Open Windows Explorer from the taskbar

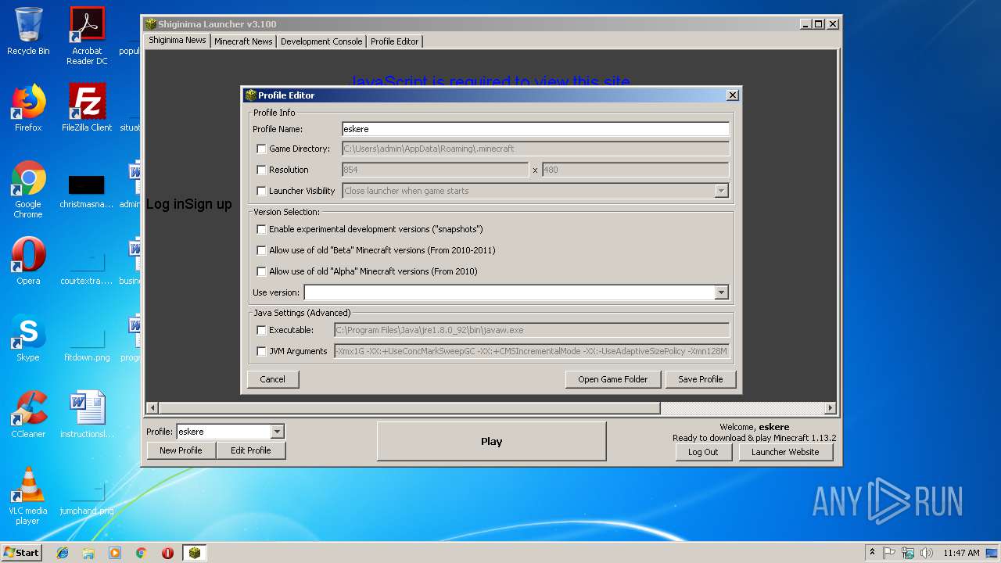88,553
